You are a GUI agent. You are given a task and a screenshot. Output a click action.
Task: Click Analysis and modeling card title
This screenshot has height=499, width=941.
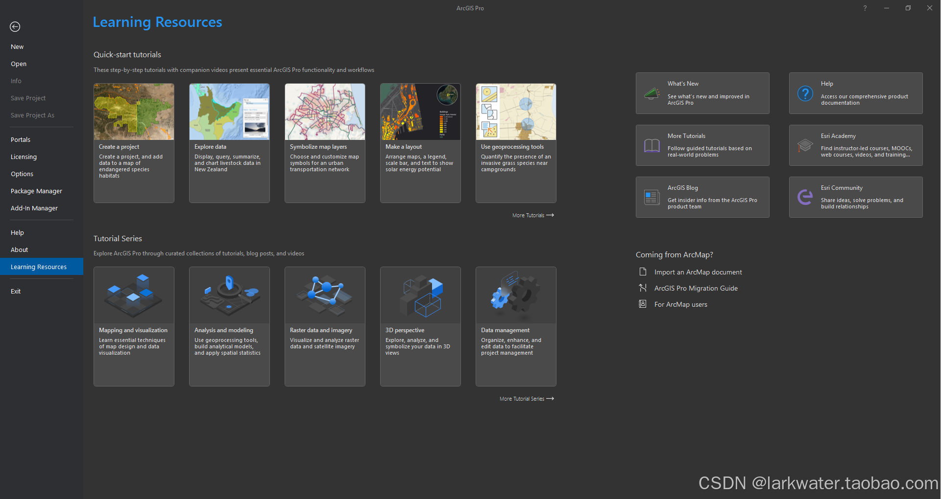(224, 330)
